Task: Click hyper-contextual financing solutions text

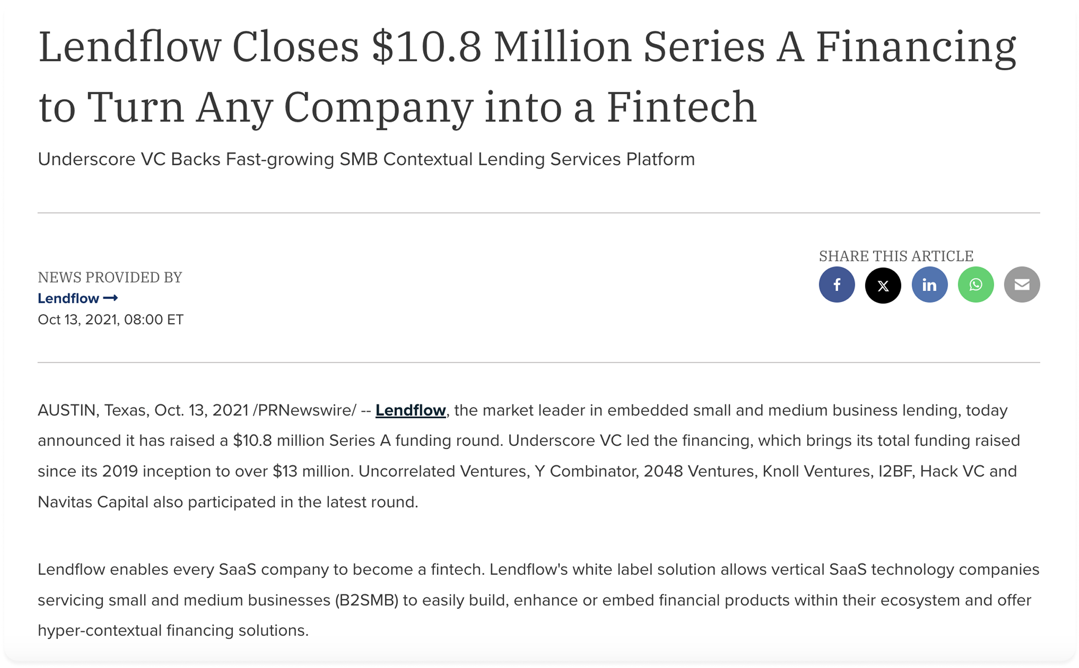Action: pyautogui.click(x=173, y=630)
